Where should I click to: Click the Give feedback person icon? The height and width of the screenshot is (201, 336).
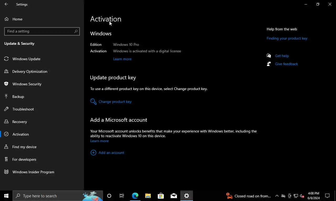click(x=269, y=64)
